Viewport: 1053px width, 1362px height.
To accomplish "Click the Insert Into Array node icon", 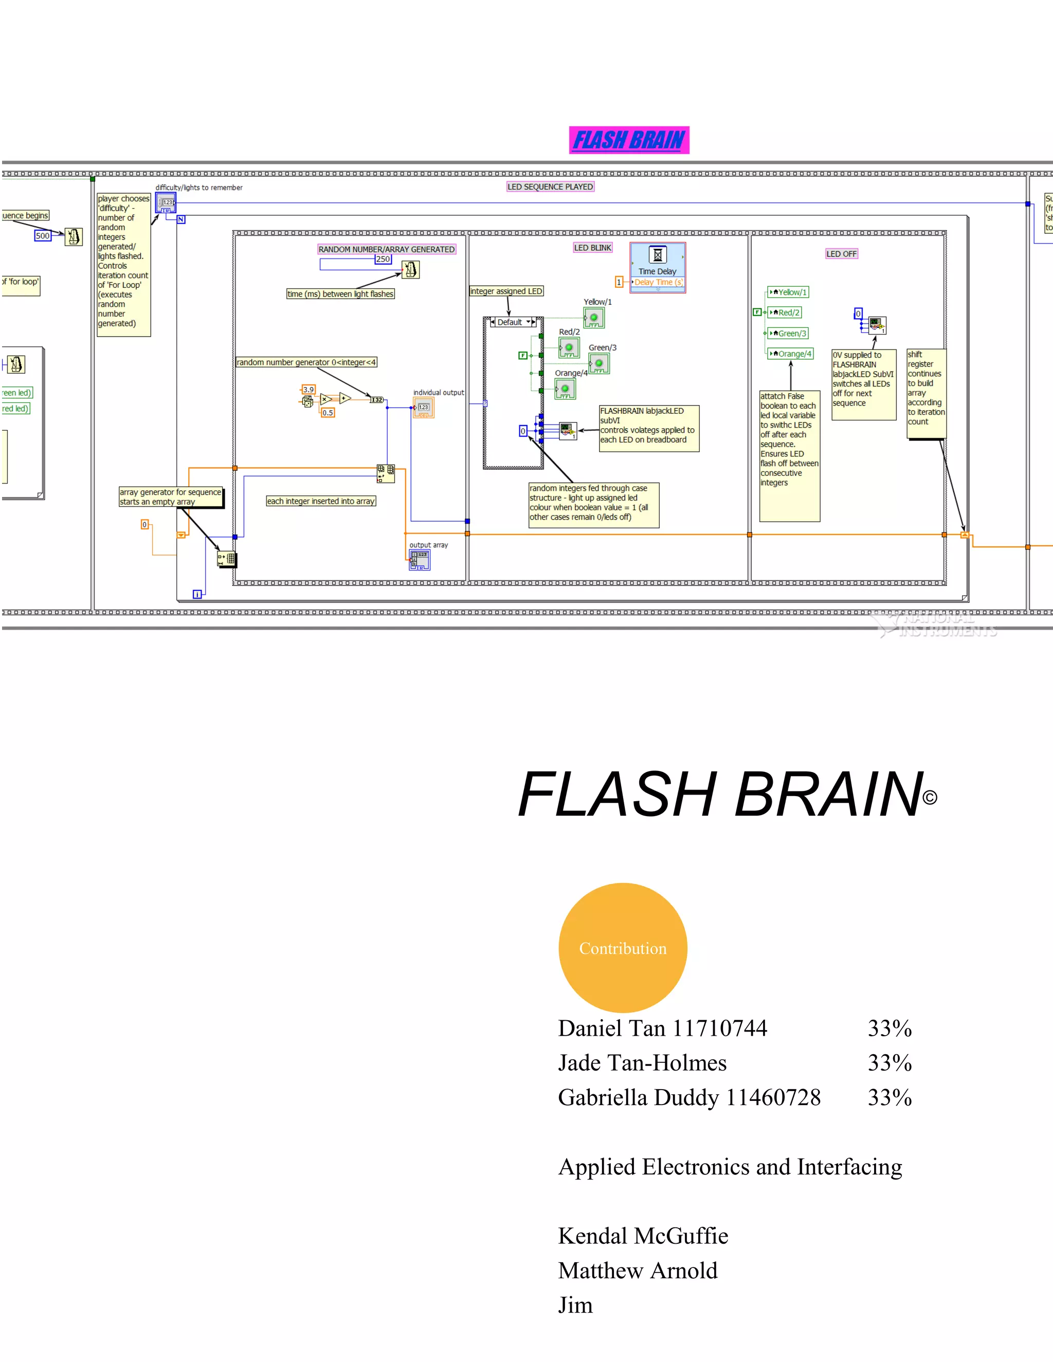I will click(x=386, y=473).
